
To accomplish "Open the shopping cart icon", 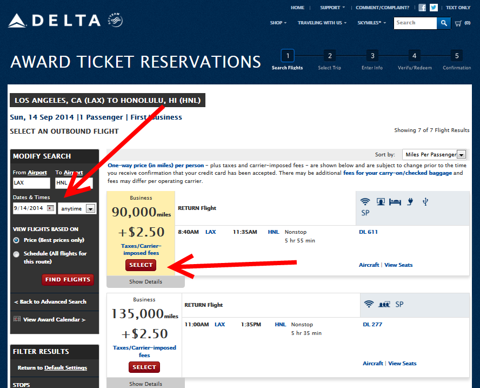I will click(x=459, y=23).
